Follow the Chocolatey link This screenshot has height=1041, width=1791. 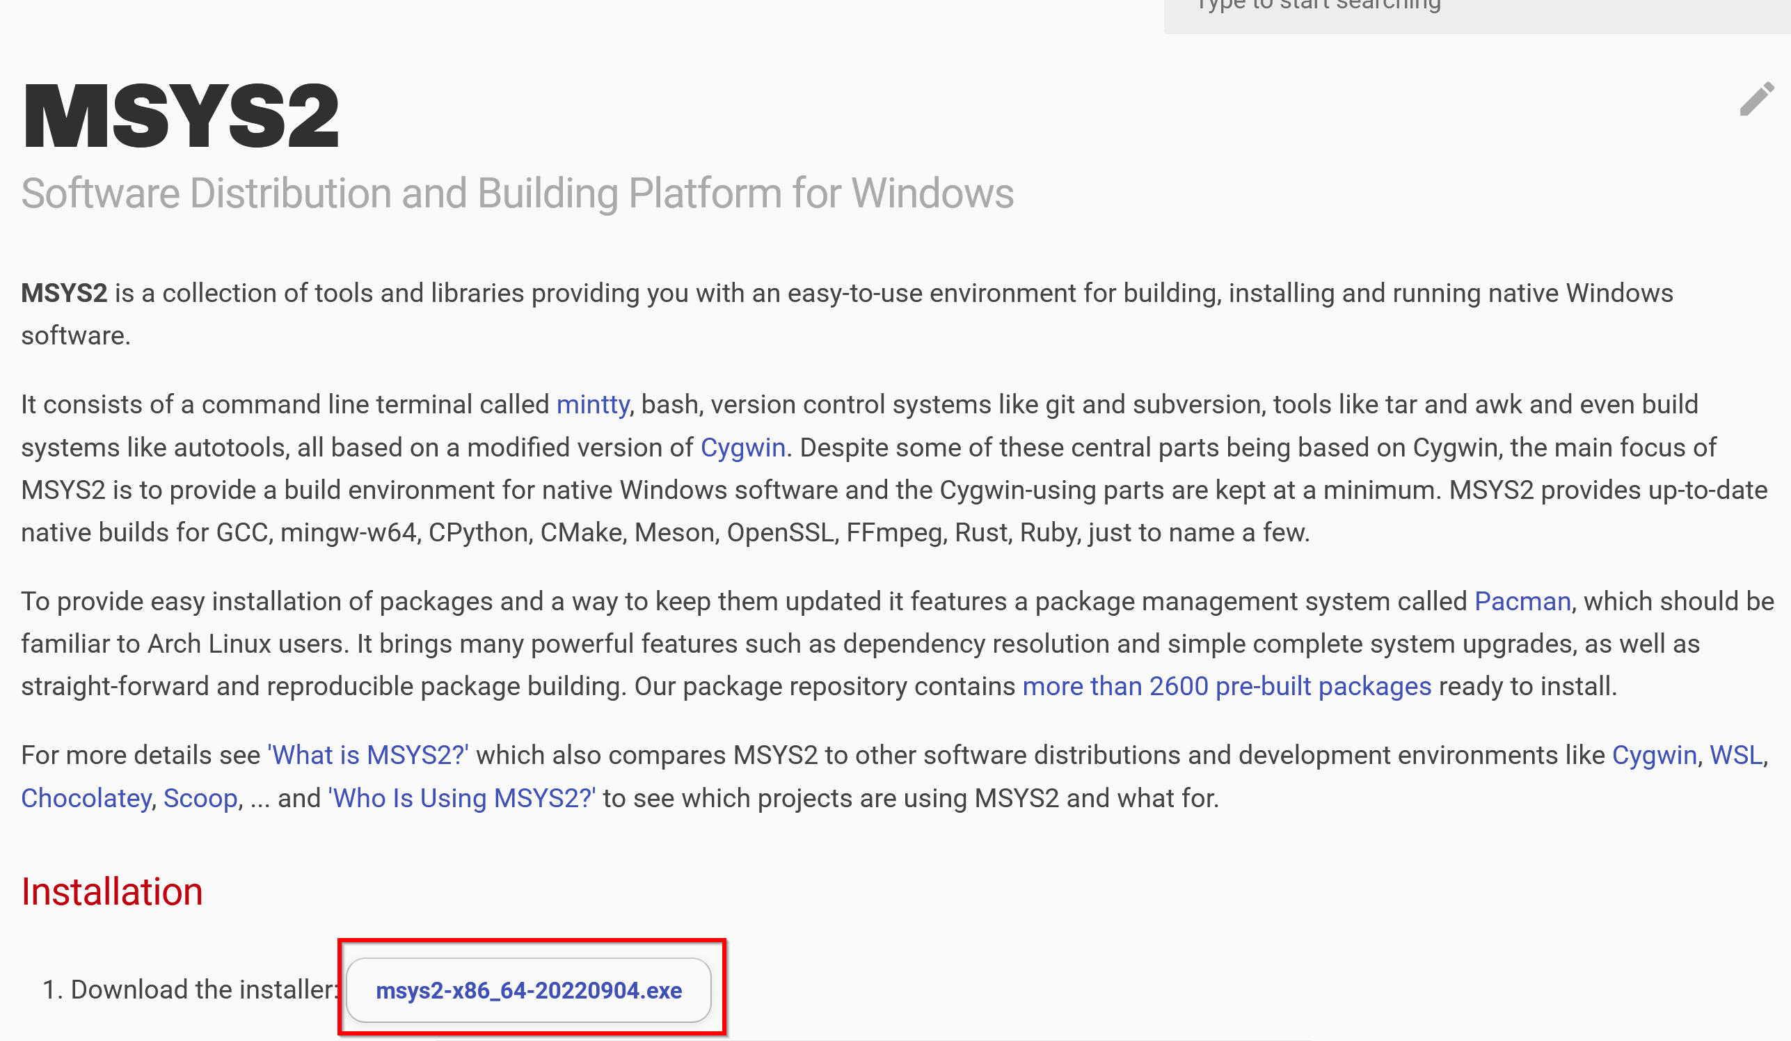coord(86,798)
